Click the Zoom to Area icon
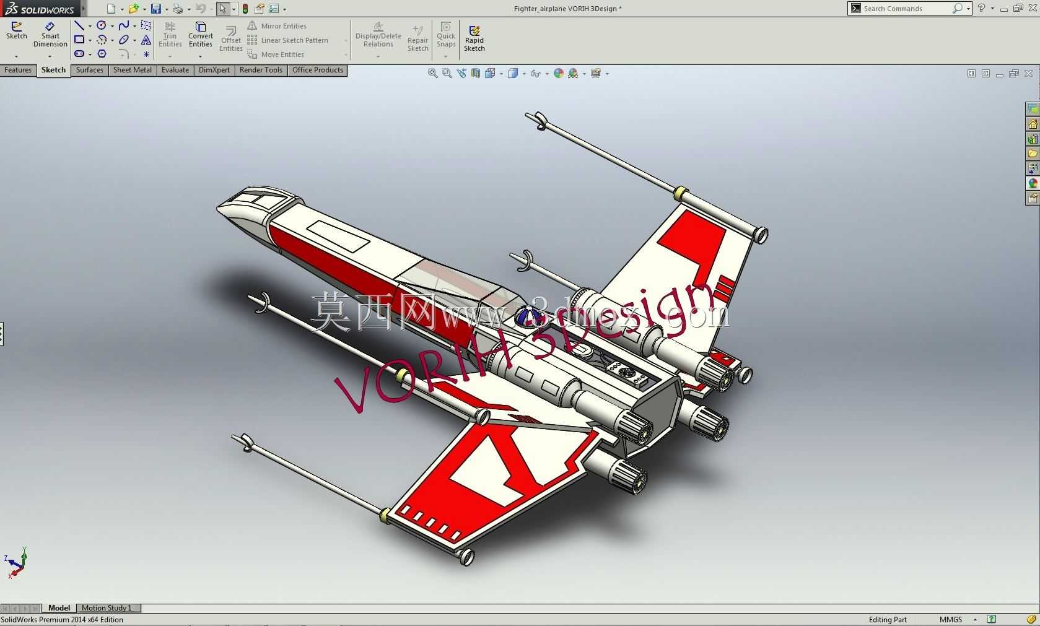This screenshot has height=626, width=1040. 447,73
